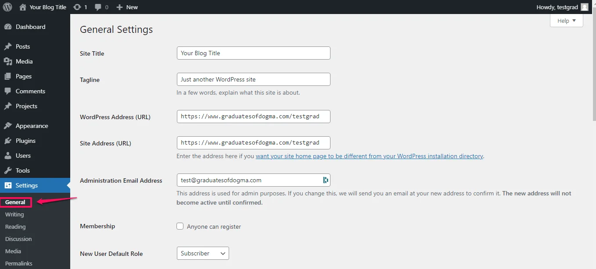
Task: Click the password manager icon in email field
Action: 325,180
